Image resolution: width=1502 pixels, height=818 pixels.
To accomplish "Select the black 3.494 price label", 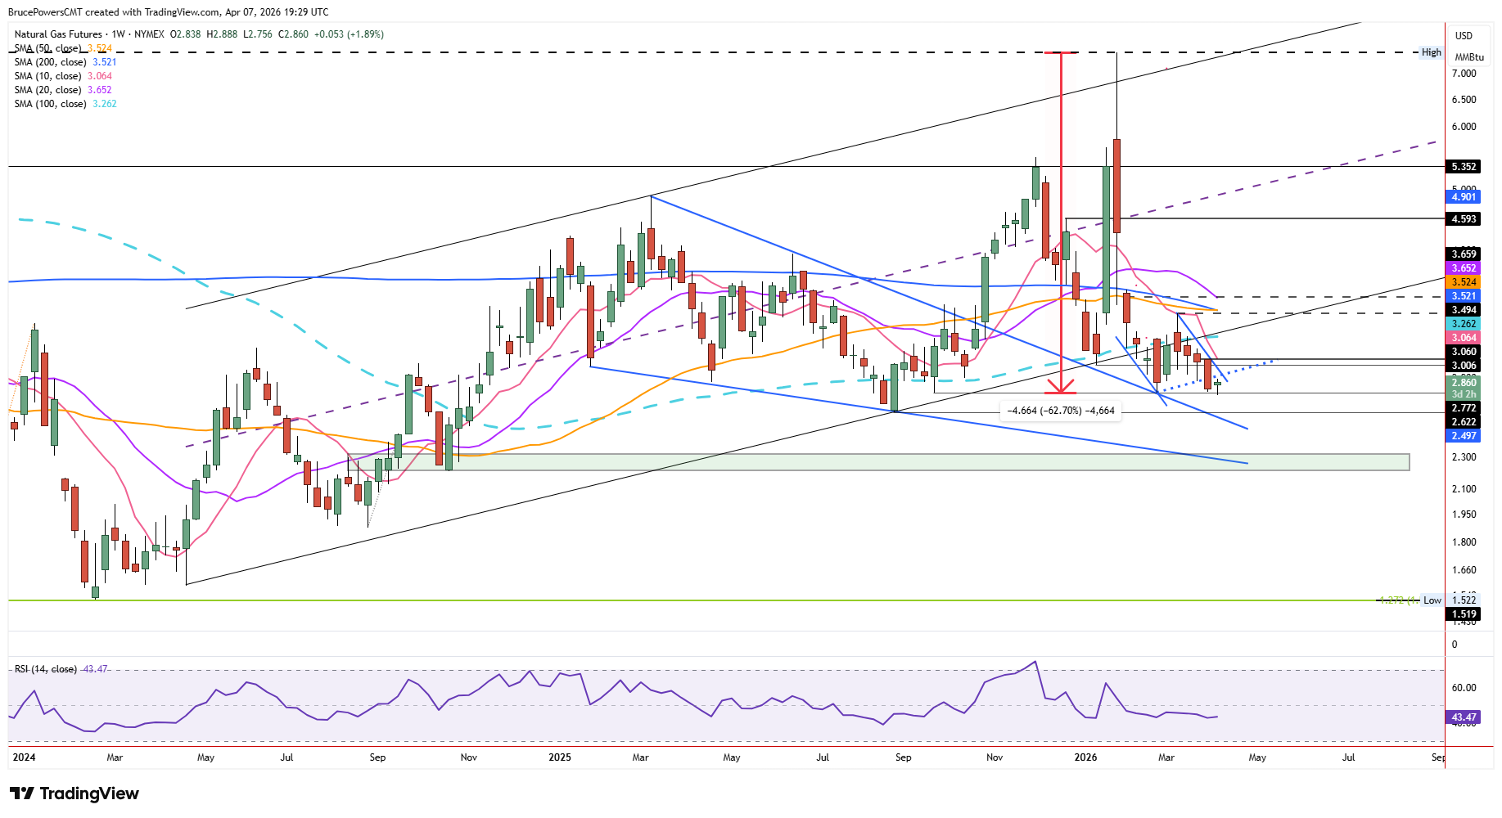I will [x=1464, y=310].
